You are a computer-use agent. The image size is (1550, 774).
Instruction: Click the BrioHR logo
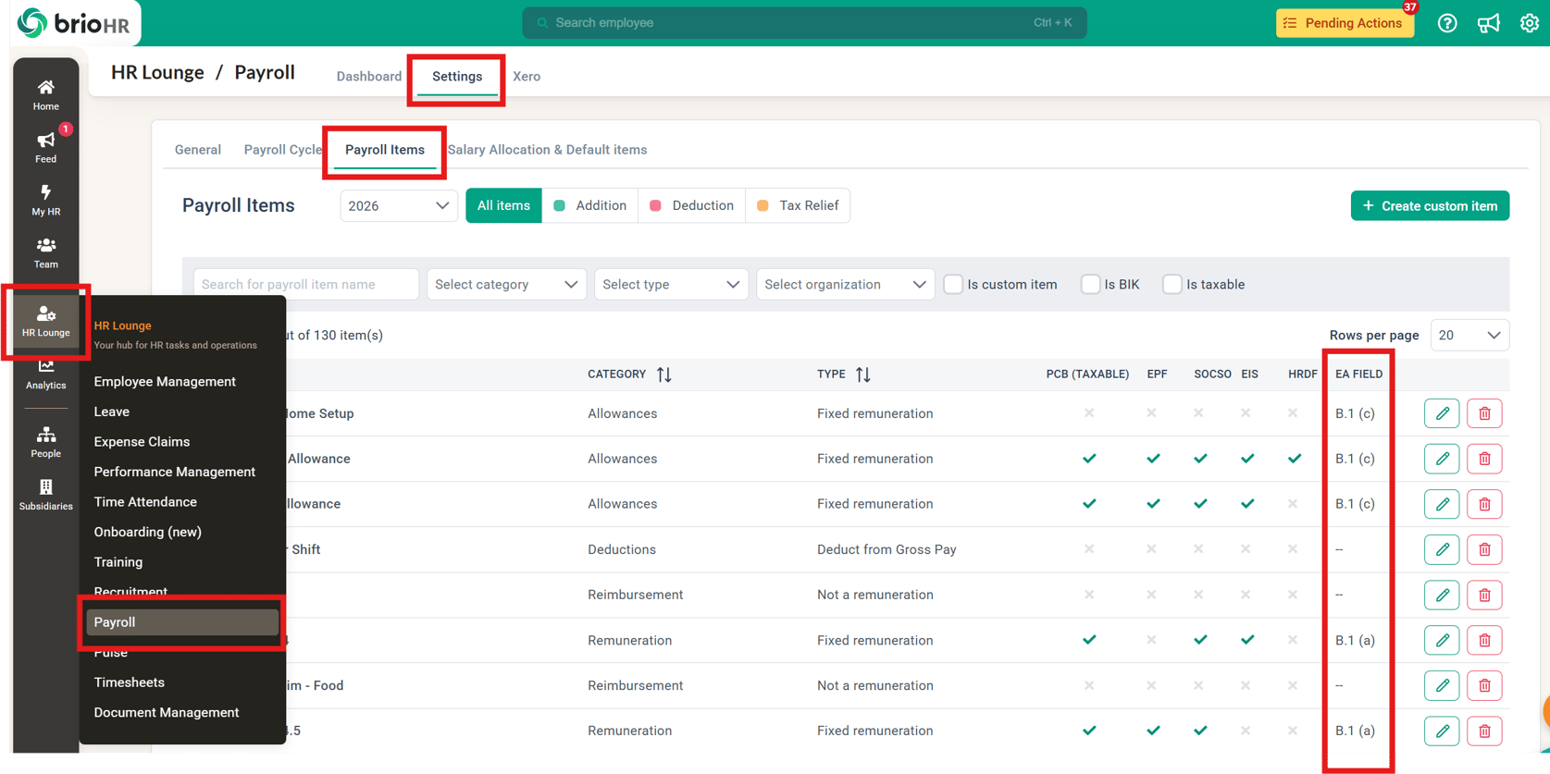pos(74,23)
